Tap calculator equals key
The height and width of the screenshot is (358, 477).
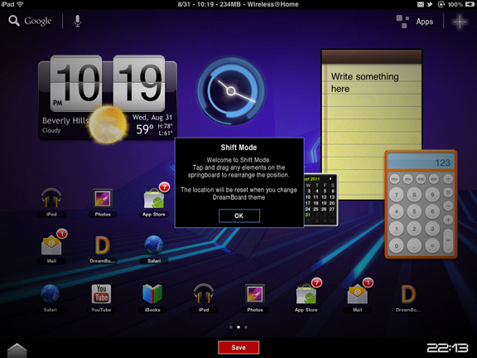[448, 240]
